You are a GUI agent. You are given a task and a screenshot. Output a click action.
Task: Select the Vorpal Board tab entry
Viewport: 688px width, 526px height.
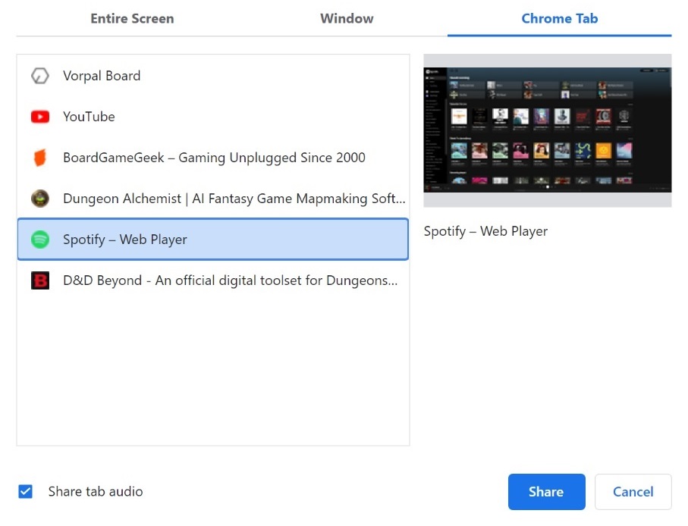coord(102,76)
